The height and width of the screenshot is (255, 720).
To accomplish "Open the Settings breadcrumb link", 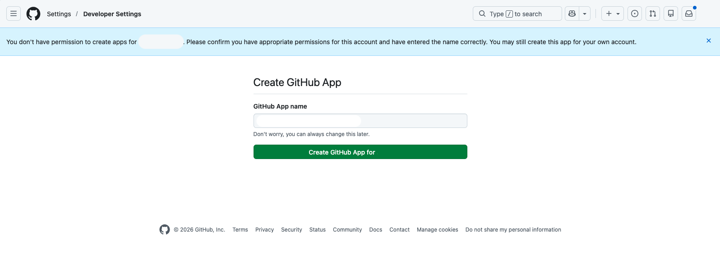I will click(x=59, y=14).
